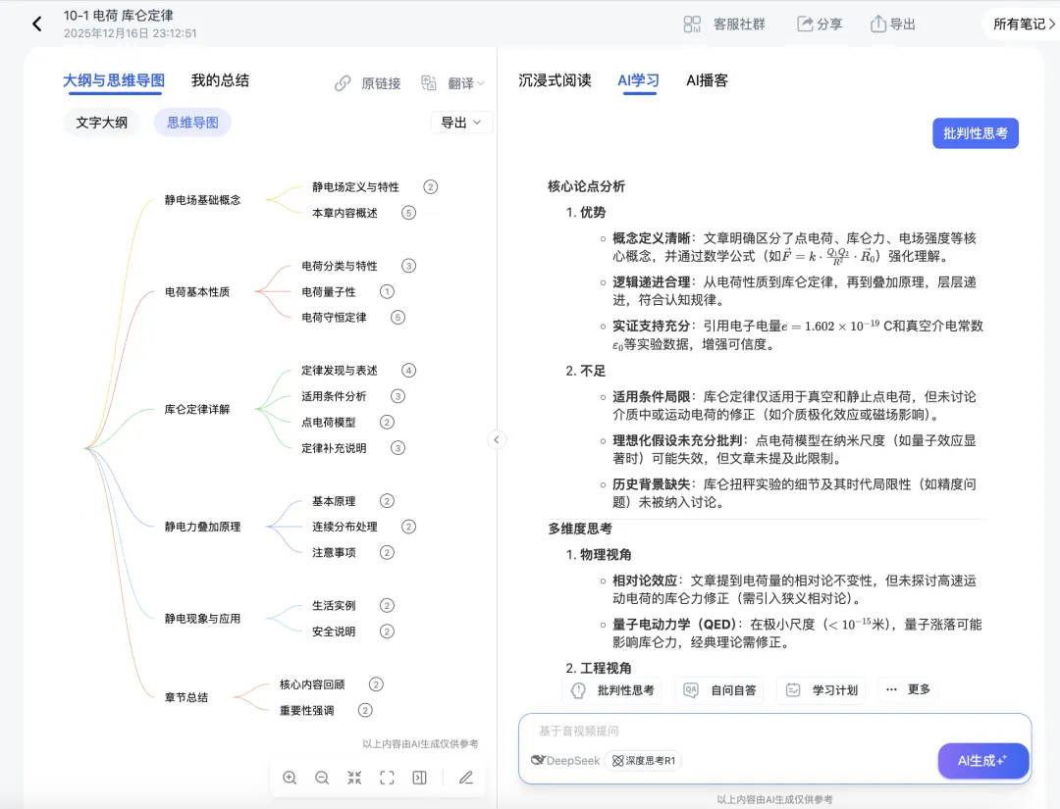Select 文字大纲 view

coord(101,123)
